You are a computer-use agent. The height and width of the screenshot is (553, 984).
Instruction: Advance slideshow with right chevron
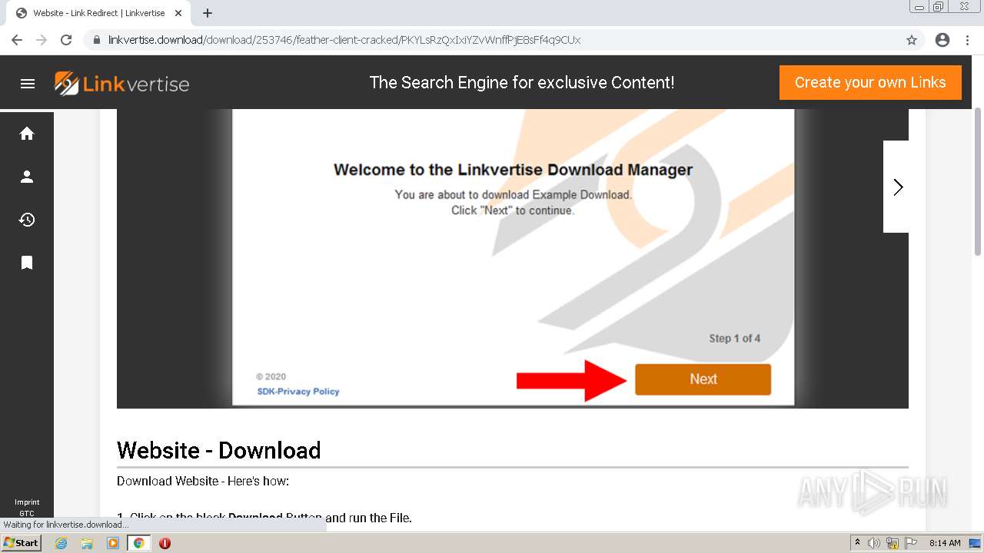897,187
